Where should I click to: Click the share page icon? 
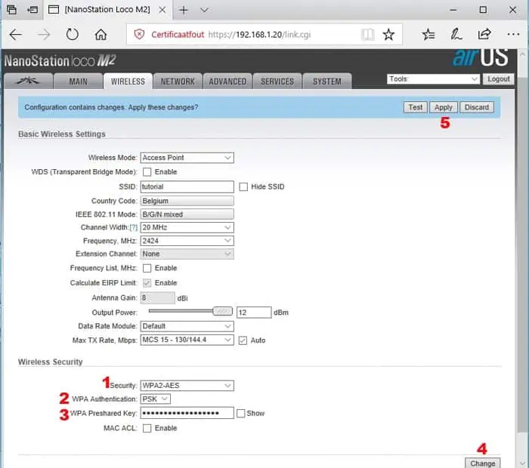tap(484, 35)
